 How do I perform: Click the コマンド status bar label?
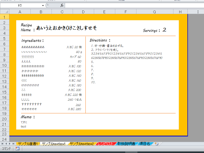6,148
